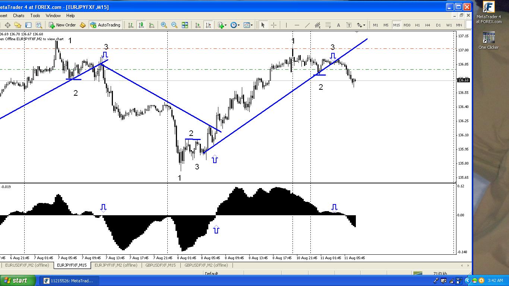Select the Crosshair tool

point(274,25)
